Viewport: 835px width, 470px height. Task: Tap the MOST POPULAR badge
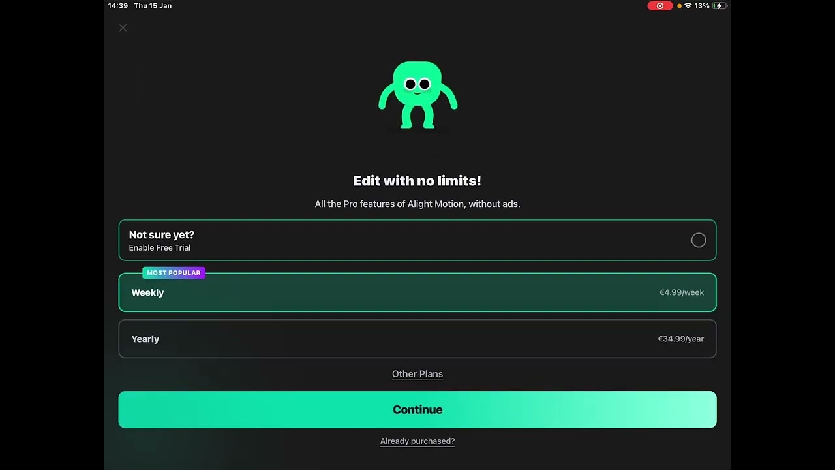174,273
